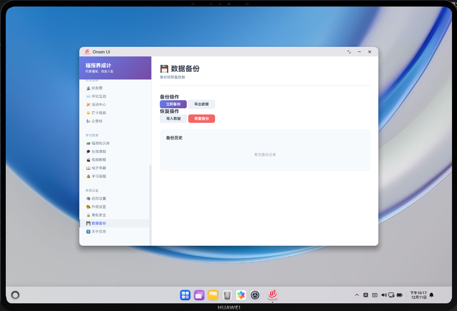457x311 pixels.
Task: Click the 恢复备份 button
Action: tap(201, 118)
